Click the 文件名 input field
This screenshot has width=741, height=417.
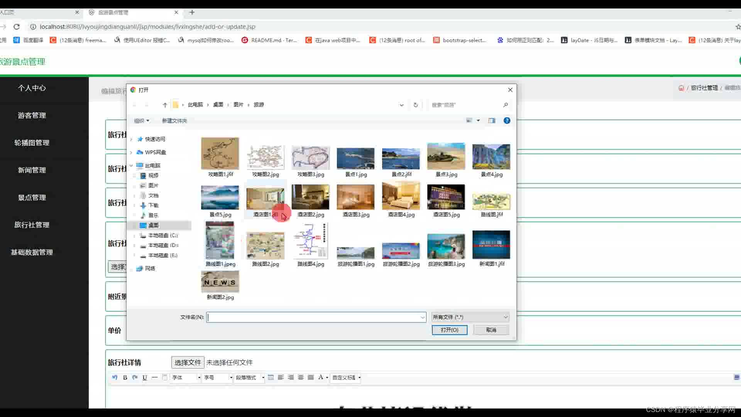click(315, 317)
